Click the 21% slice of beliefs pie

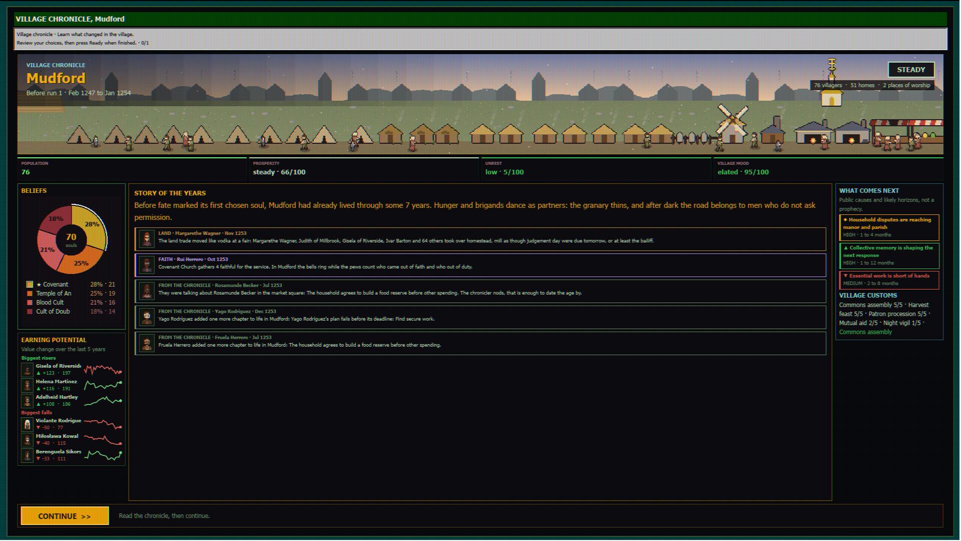(48, 249)
